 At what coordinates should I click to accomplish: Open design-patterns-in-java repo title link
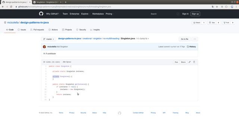[34, 22]
